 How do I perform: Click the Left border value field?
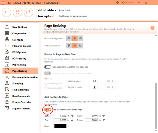tap(60, 116)
